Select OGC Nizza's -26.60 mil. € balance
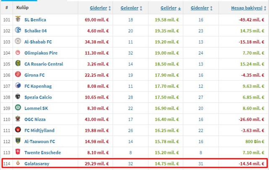Image resolution: width=269 pixels, height=170 pixels. coord(251,120)
